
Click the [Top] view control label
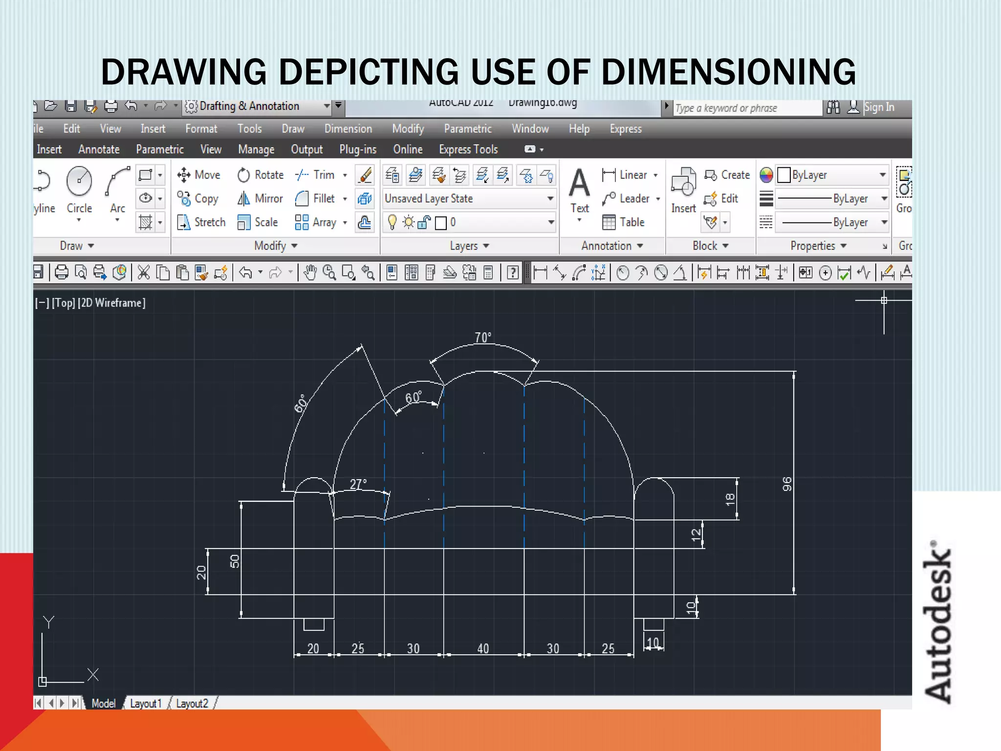click(x=64, y=303)
